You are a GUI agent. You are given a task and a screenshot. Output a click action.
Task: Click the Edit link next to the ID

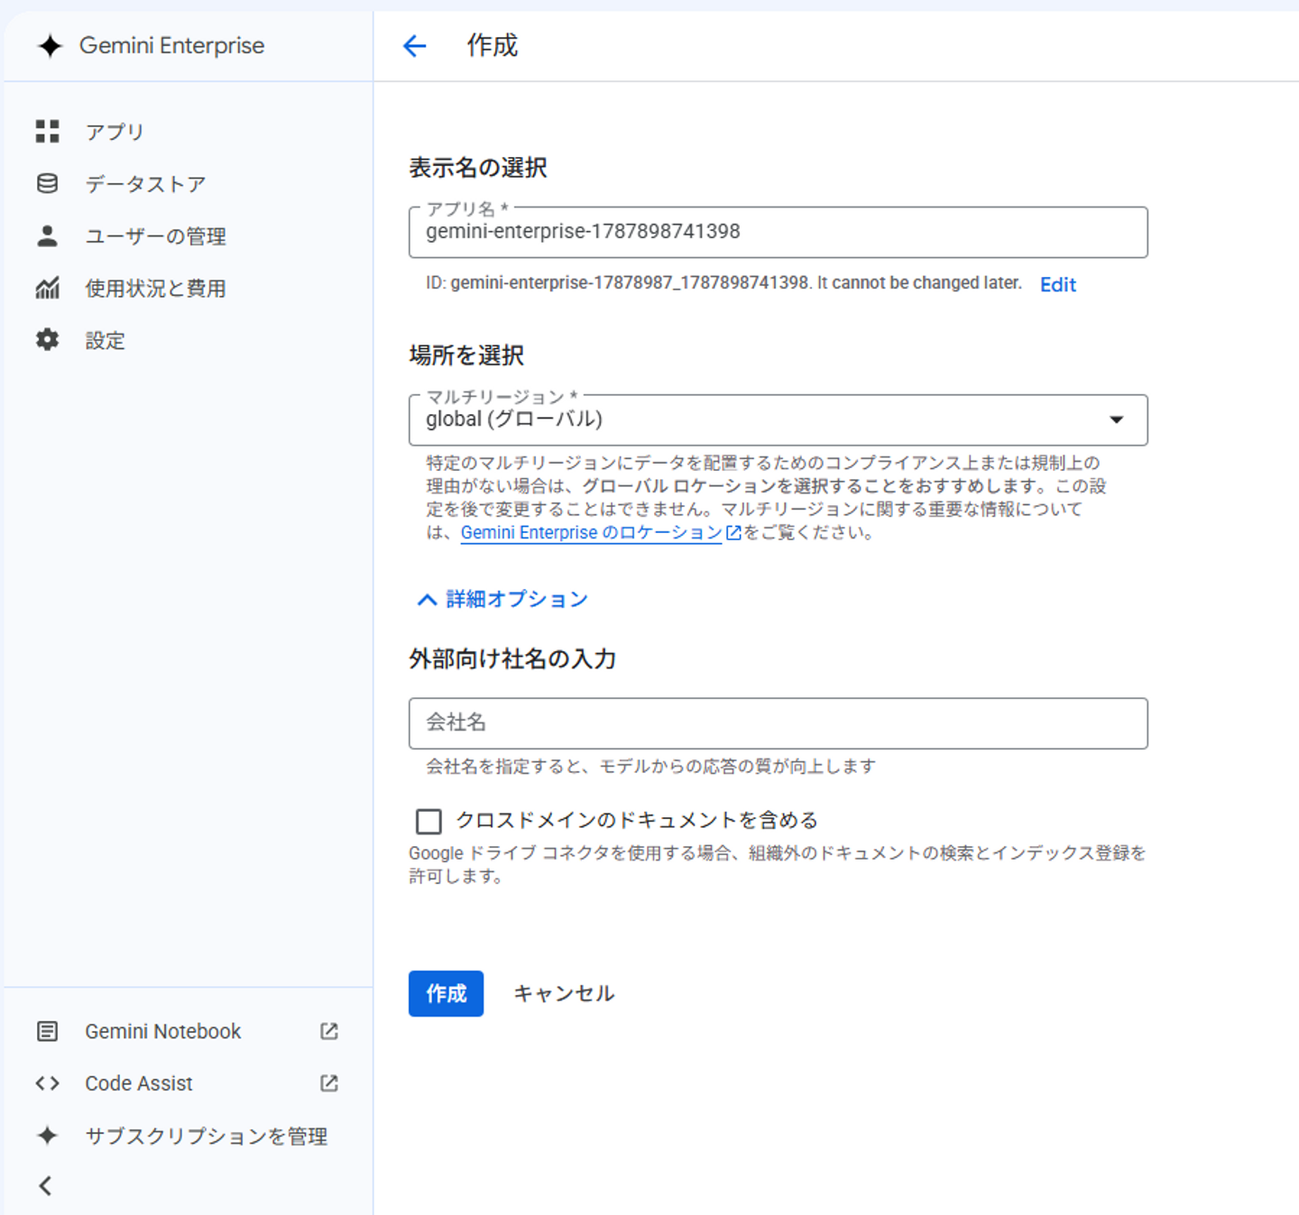click(1058, 285)
